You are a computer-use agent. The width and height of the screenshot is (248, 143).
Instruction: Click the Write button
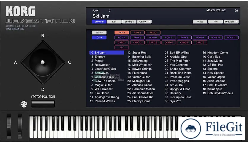click(x=200, y=22)
